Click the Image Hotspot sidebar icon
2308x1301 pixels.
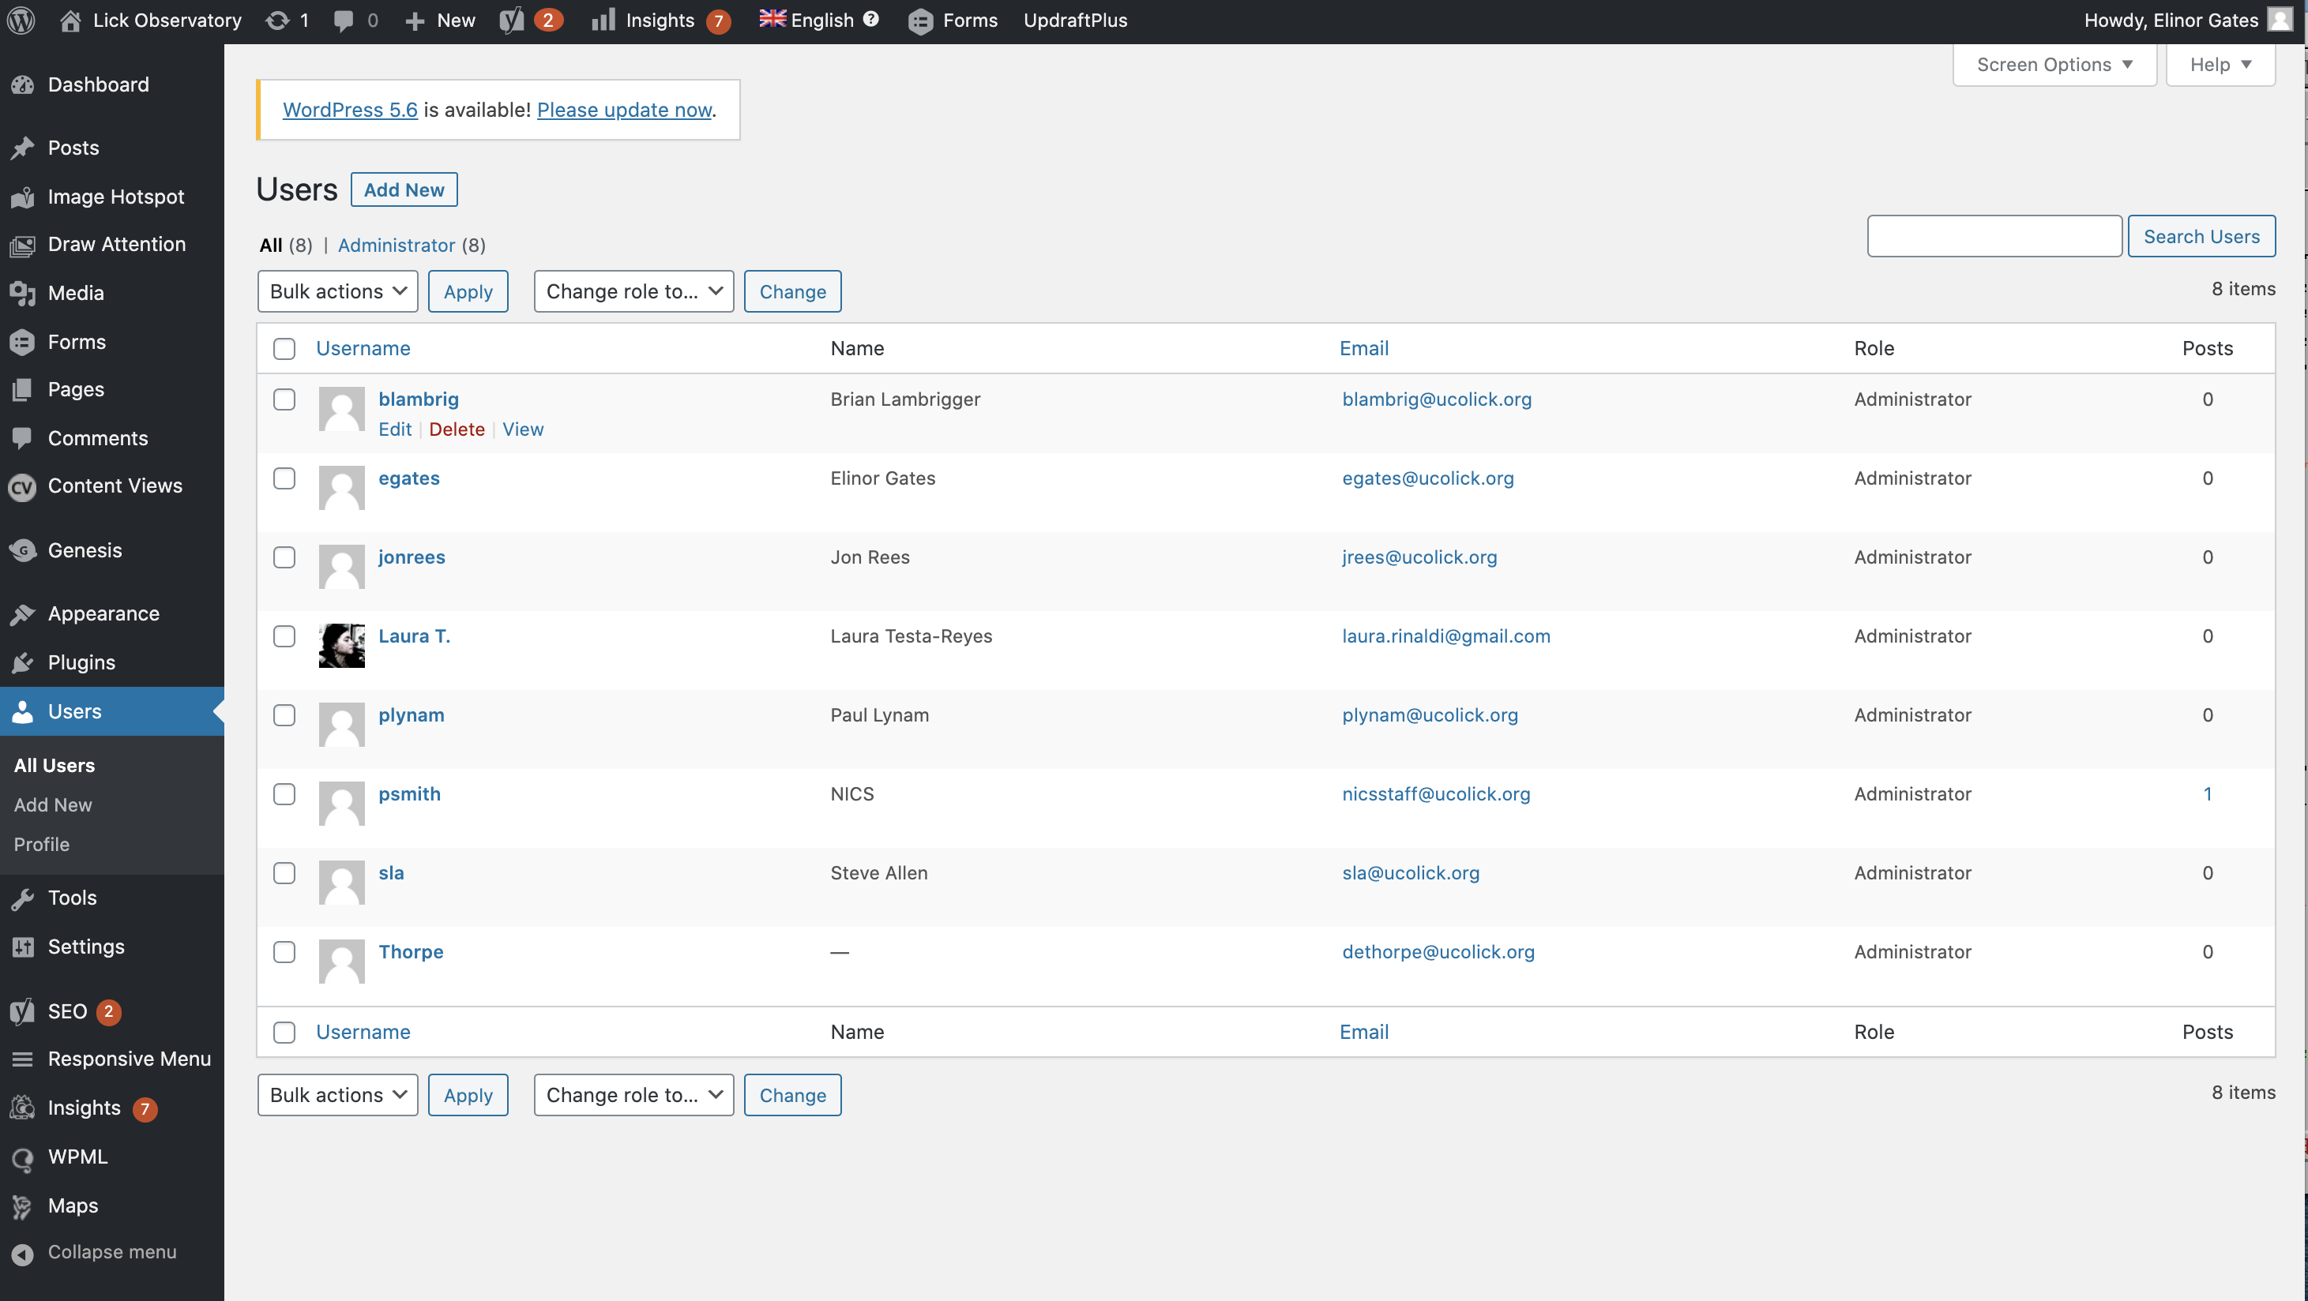[22, 197]
